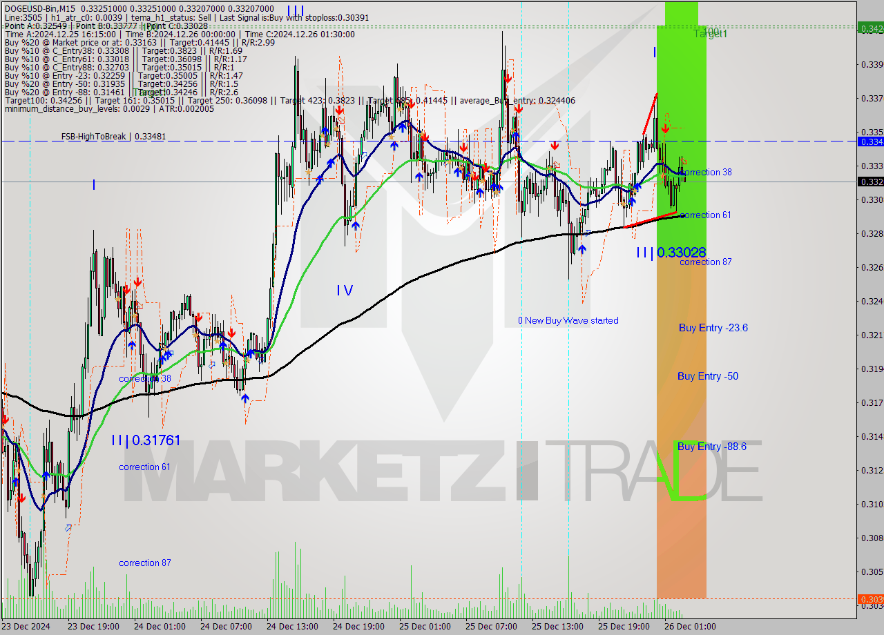Screen dimensions: 884x635
Task: Select the '0 New Buy Wave started' annotation
Action: click(568, 320)
